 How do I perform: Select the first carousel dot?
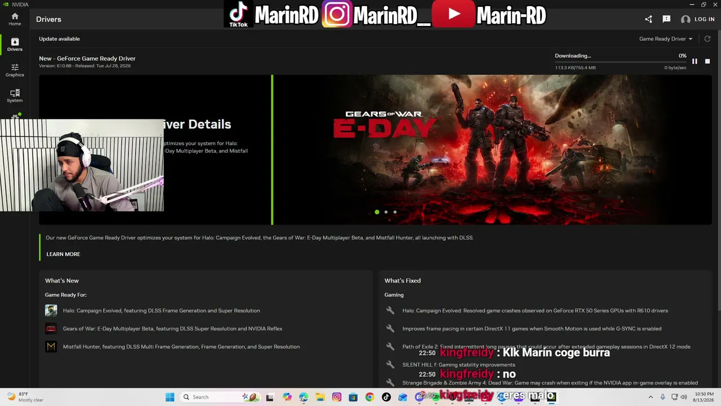point(377,212)
